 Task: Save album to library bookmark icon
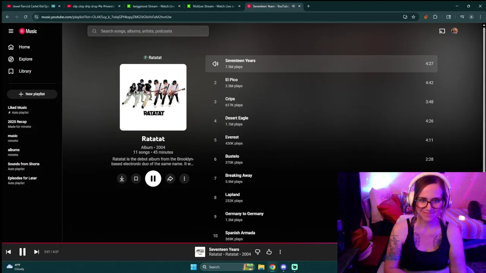click(136, 179)
